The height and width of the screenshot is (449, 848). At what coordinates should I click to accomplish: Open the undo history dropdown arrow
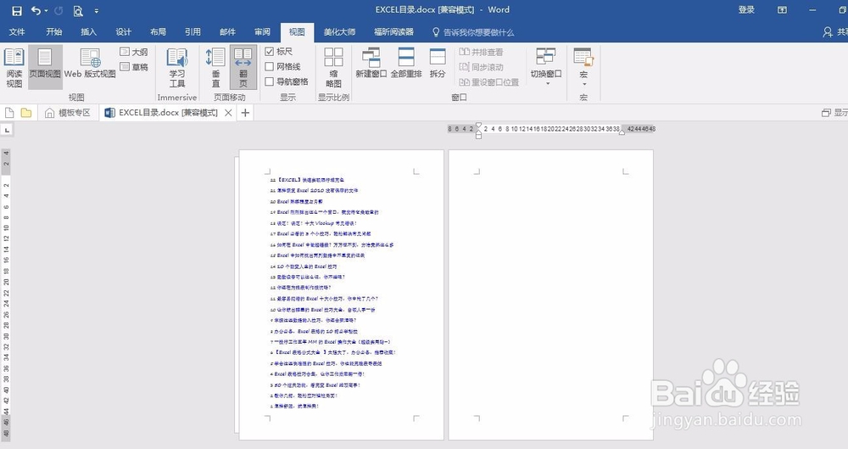(x=46, y=11)
